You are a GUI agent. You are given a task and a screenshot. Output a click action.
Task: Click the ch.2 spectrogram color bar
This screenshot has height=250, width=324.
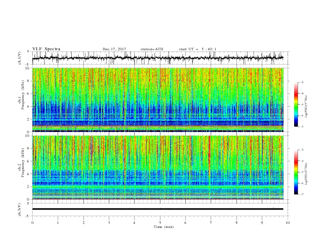click(296, 172)
